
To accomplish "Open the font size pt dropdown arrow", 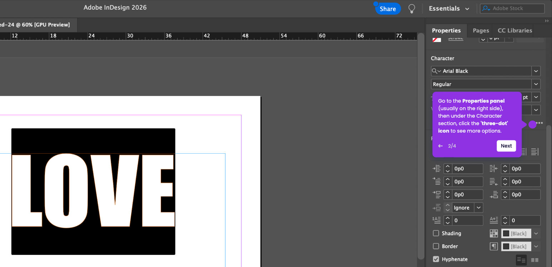I will pyautogui.click(x=536, y=97).
